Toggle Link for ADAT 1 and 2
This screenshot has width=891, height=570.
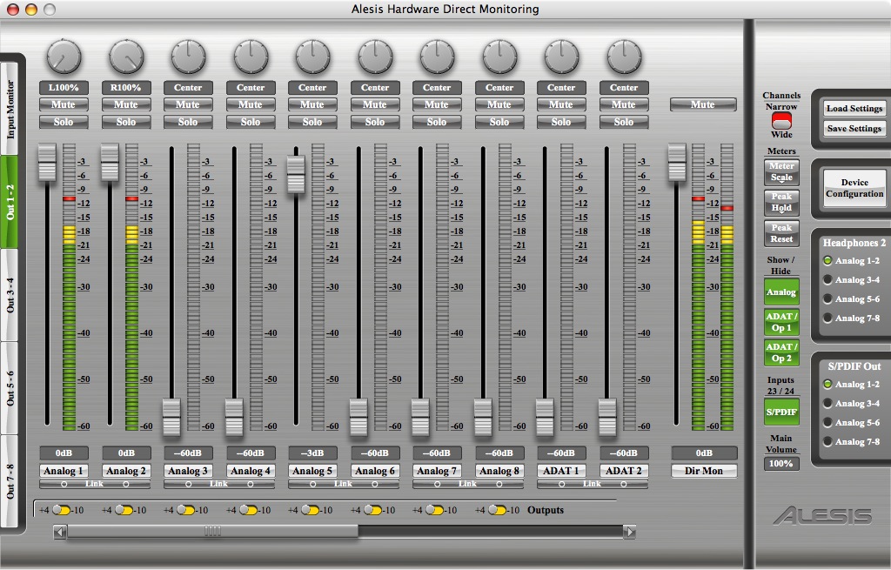tap(593, 484)
